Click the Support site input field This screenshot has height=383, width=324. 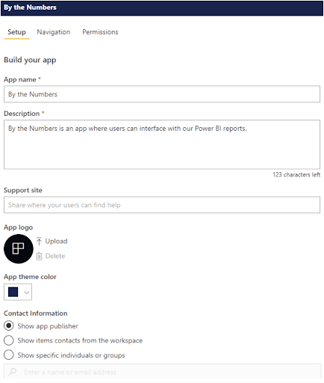coord(162,205)
